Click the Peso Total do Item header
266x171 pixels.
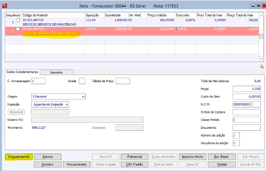point(211,15)
